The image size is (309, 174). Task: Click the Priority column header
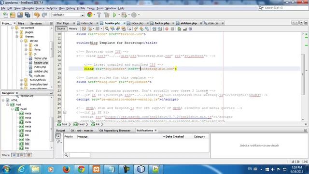(x=69, y=136)
